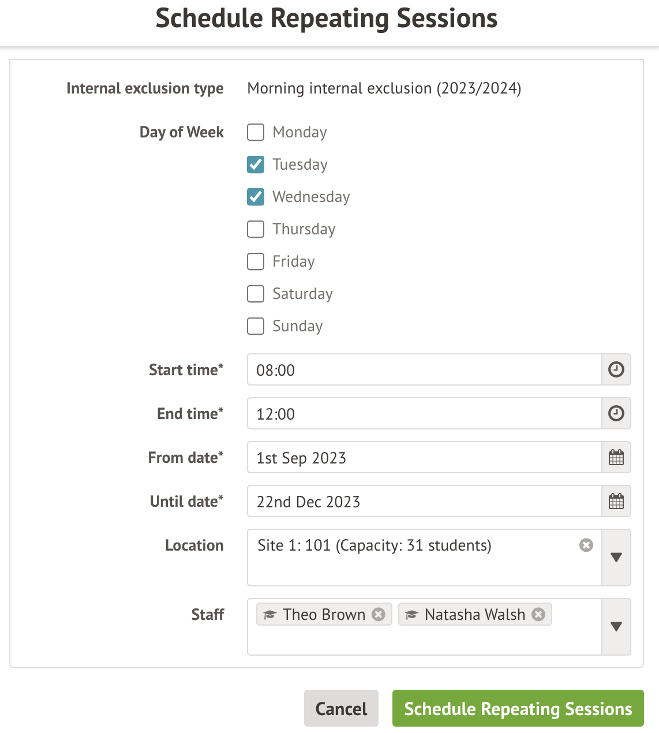Screen dimensions: 659x733
Task: Open the From date calendar picker
Action: (x=616, y=458)
